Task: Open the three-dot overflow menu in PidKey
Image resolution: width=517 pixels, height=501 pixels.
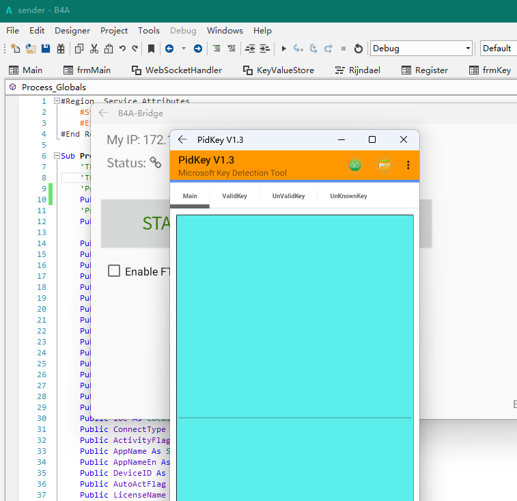Action: coord(408,165)
